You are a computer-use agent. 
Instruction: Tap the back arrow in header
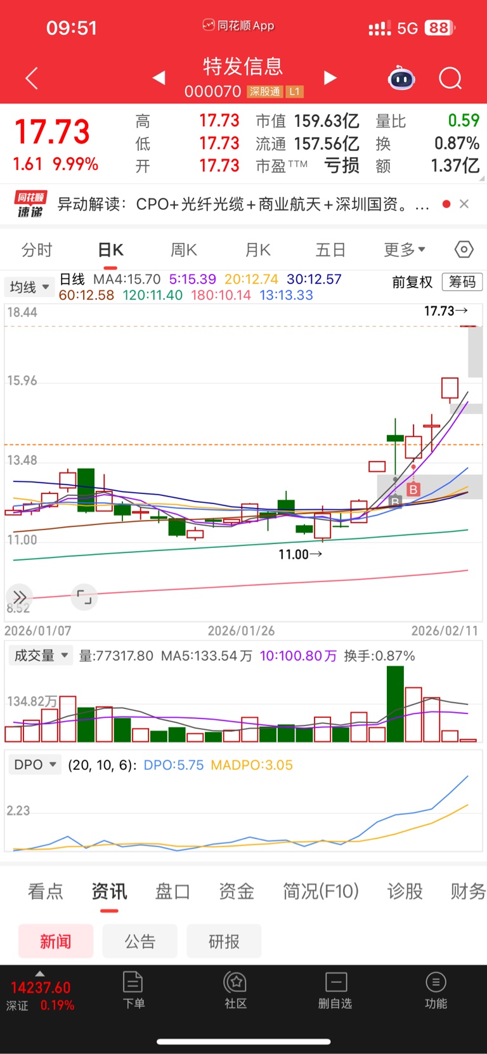click(x=32, y=78)
